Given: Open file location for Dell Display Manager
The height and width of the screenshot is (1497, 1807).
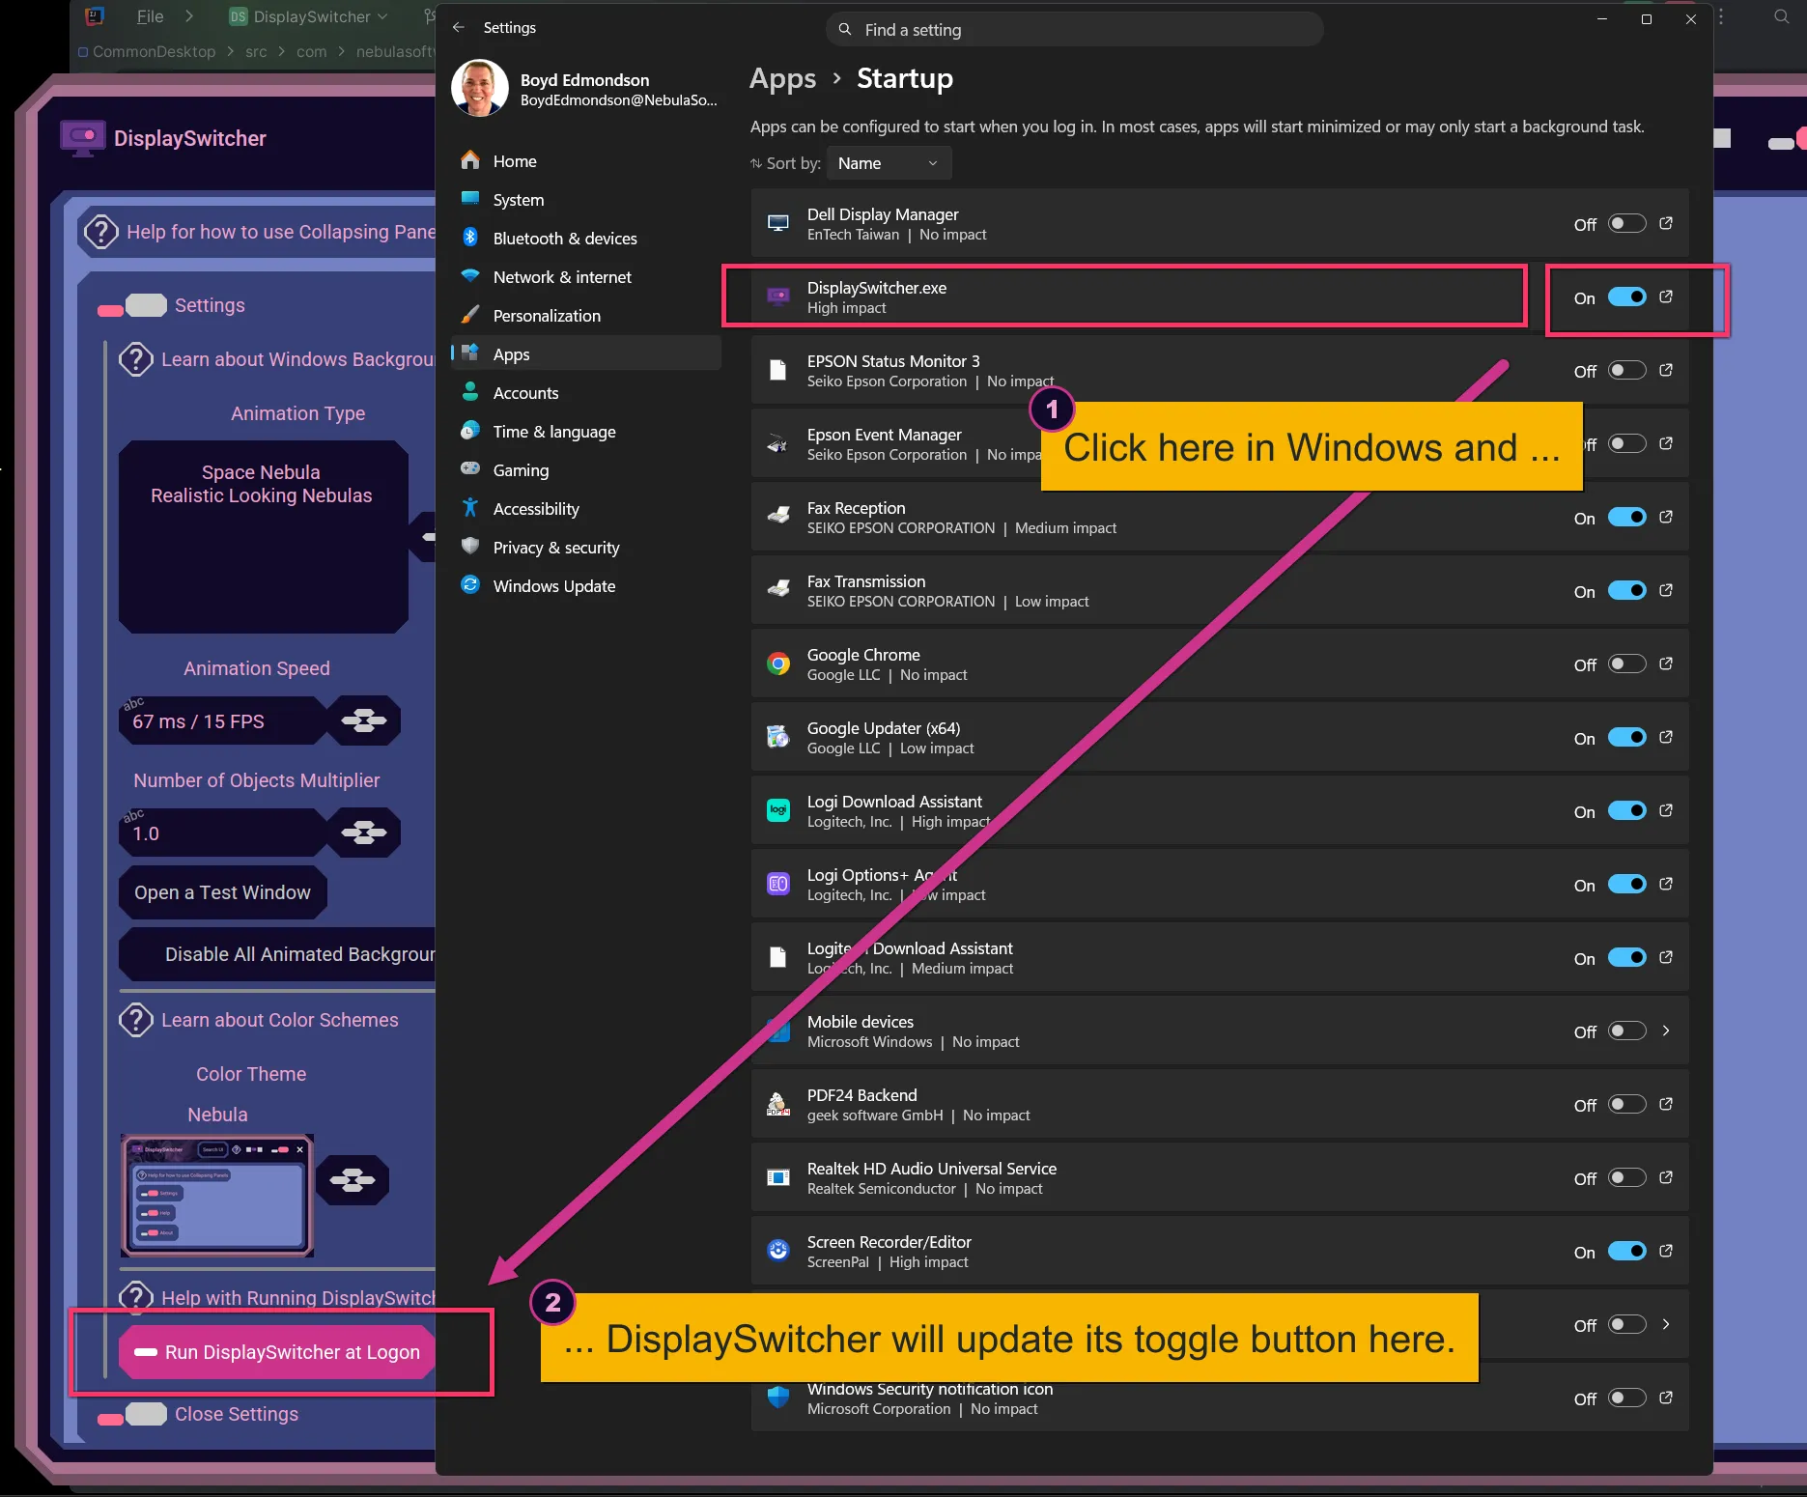Looking at the screenshot, I should coord(1666,223).
